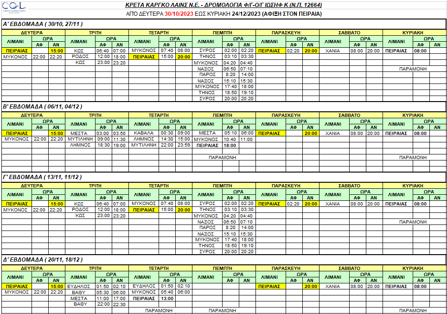Select ΜΥΤΙΛΗΝΗ port in Β' week Tuesday
This screenshot has height=314, width=447.
coord(80,139)
